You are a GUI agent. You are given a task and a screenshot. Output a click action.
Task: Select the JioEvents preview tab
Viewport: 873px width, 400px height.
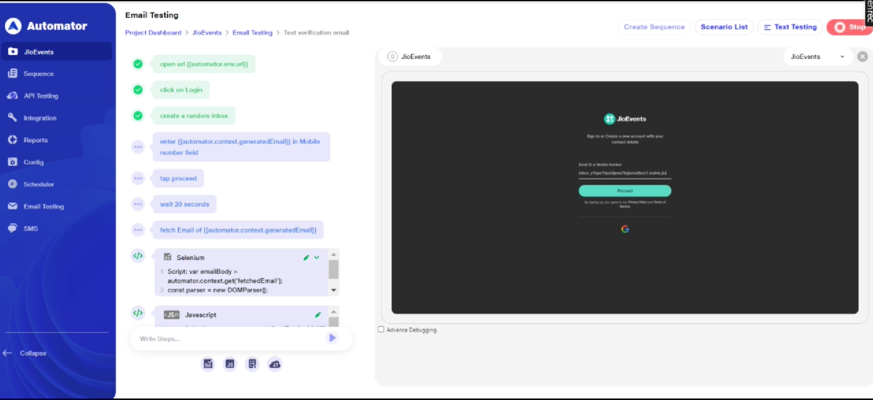[x=410, y=57]
